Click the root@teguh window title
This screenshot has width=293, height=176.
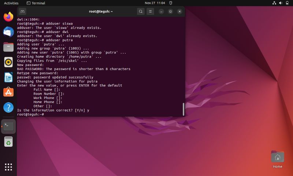[101, 11]
